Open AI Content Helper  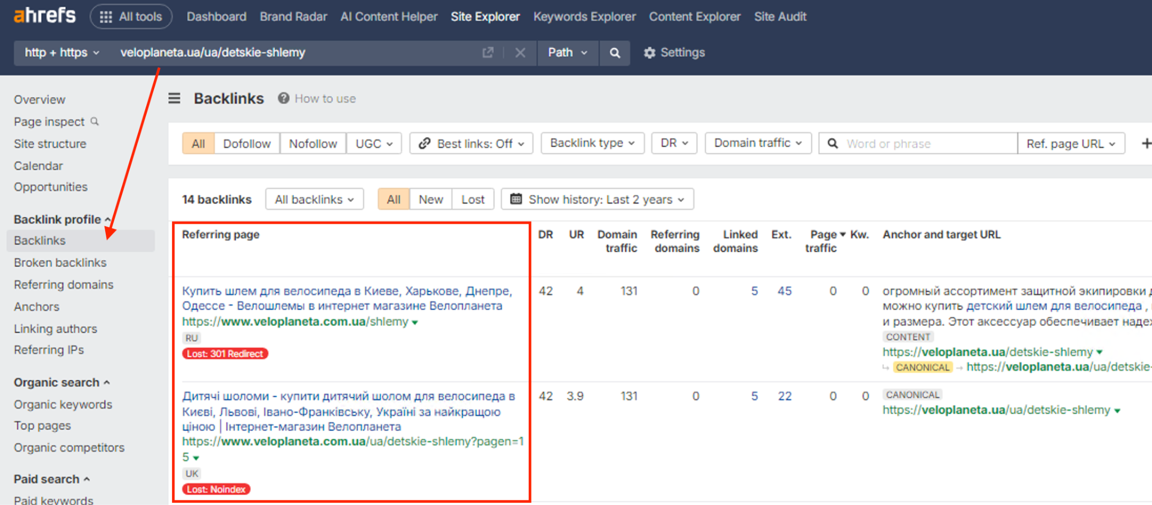[389, 17]
